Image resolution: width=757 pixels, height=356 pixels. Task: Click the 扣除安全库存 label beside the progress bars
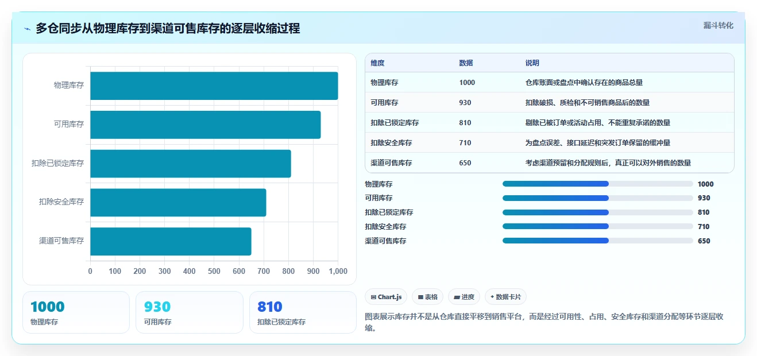click(385, 227)
